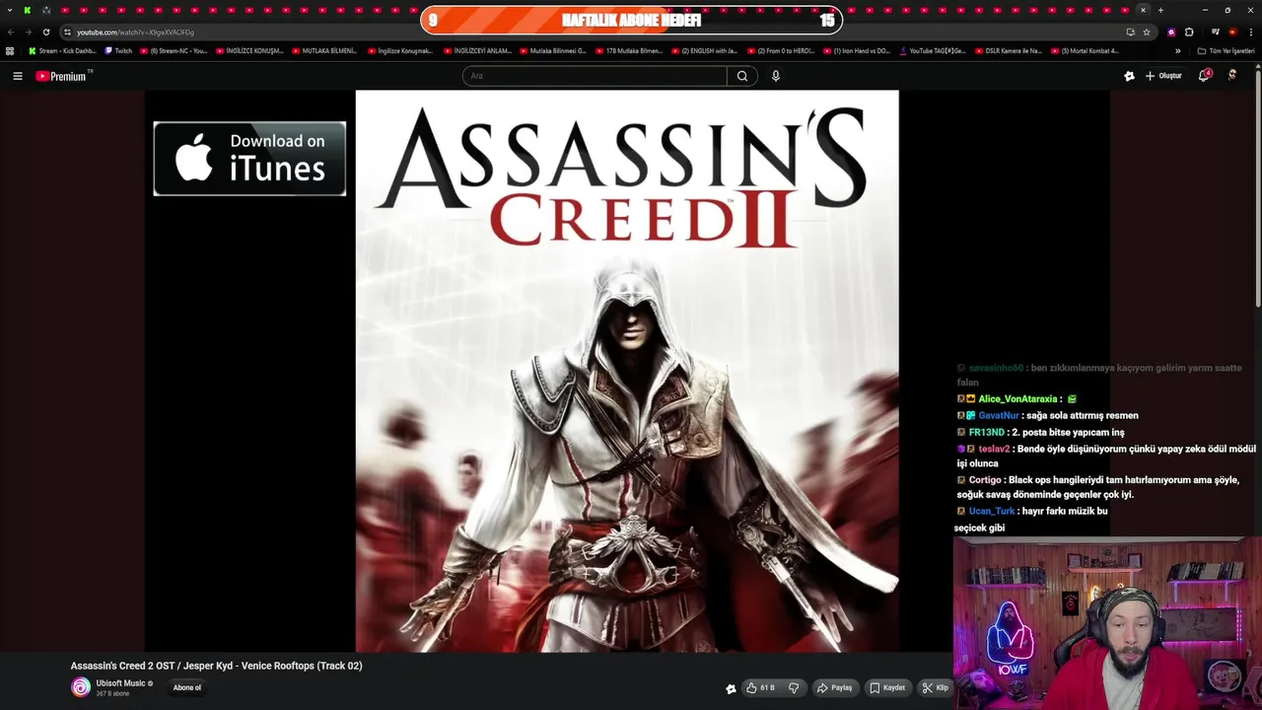Share video with Paylaş button

[x=834, y=688]
